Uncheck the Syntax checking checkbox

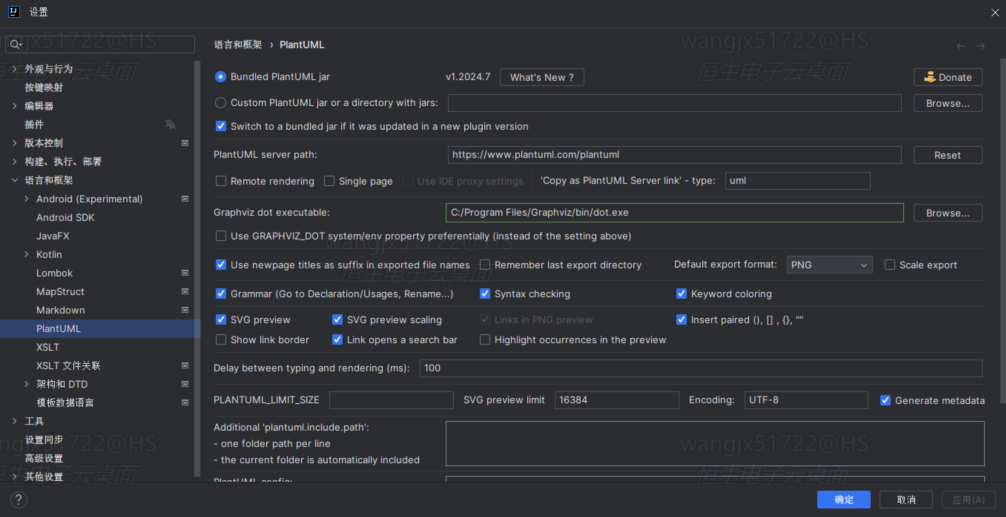(485, 294)
